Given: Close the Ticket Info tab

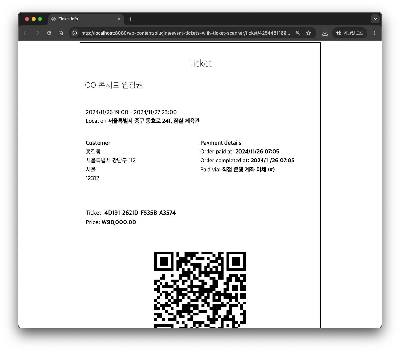Looking at the screenshot, I should tap(119, 19).
